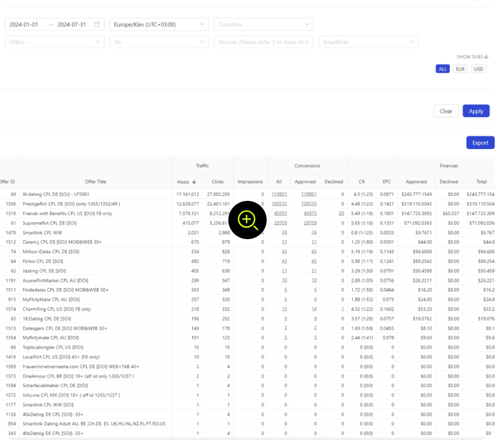Image resolution: width=495 pixels, height=440 pixels.
Task: Click Jdating CPL DE [SOI] title
Action: point(44,271)
